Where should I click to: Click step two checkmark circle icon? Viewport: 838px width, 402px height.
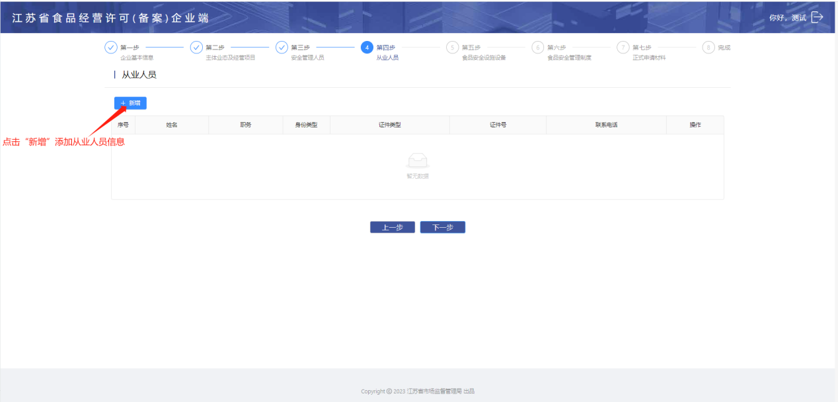coord(196,48)
